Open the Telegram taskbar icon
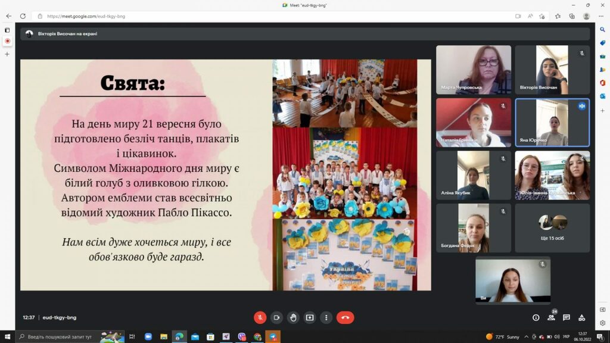 (x=273, y=337)
